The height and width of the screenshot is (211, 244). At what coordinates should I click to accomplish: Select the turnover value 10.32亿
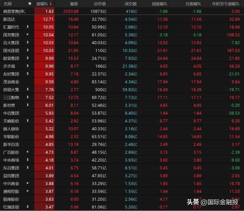pos(130,51)
